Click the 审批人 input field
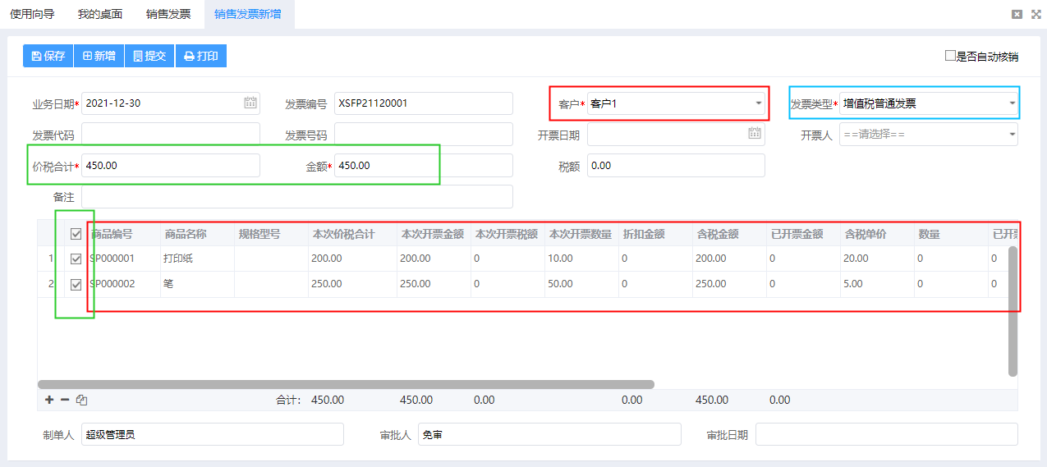This screenshot has height=467, width=1047. click(549, 434)
